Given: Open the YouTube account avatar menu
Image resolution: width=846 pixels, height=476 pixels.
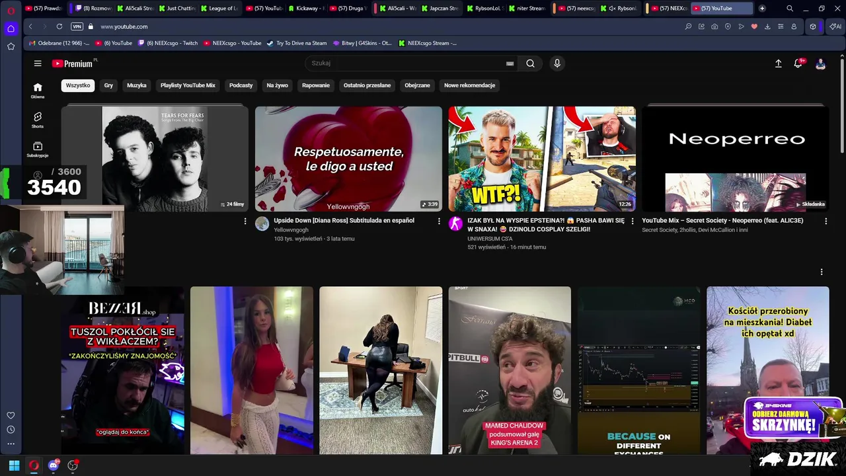Looking at the screenshot, I should [x=820, y=63].
